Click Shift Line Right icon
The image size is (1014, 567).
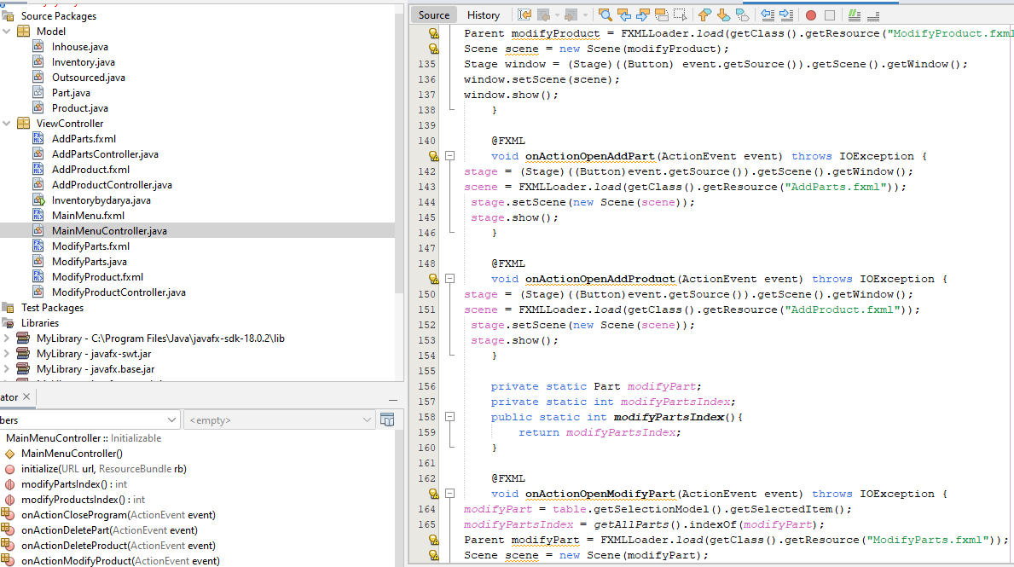[x=786, y=14]
